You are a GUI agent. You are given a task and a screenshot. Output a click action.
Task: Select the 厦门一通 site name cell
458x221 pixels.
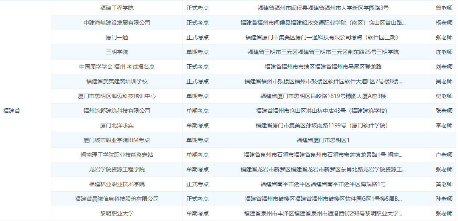117,37
